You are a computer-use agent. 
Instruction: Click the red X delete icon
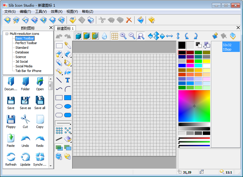(129, 20)
